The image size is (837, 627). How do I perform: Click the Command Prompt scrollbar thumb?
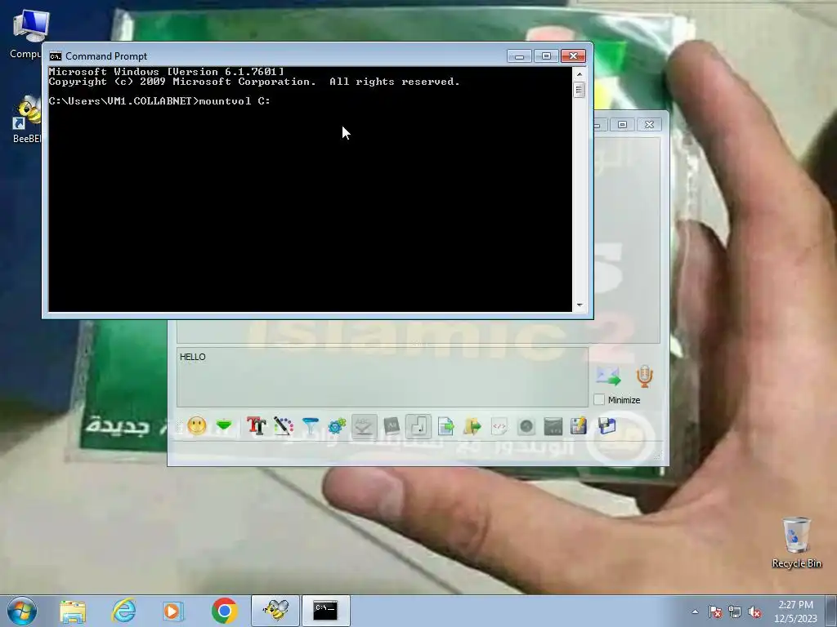tap(580, 89)
